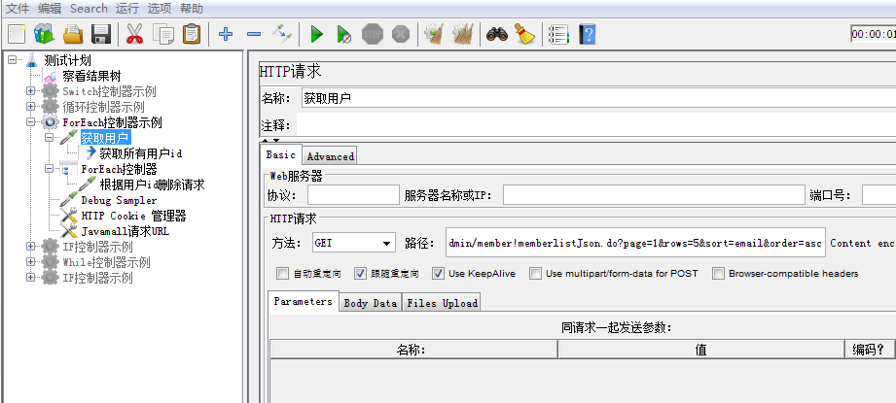Viewport: 896px width, 403px height.
Task: Select Debug Sampler in the tree
Action: coord(119,200)
